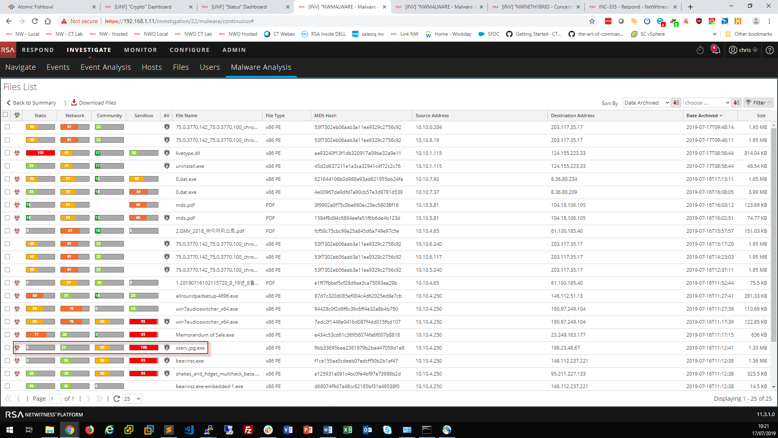
Task: Open the help question mark icon
Action: (769, 50)
